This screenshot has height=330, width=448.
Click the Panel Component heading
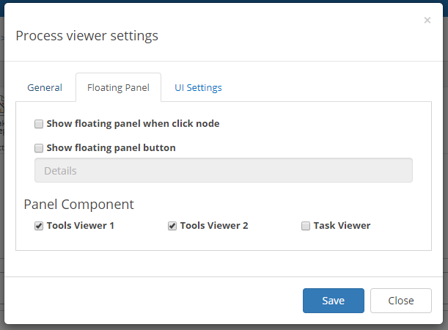(79, 205)
